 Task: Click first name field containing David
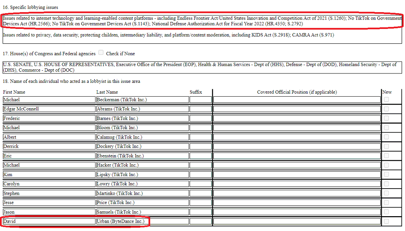[x=49, y=221]
